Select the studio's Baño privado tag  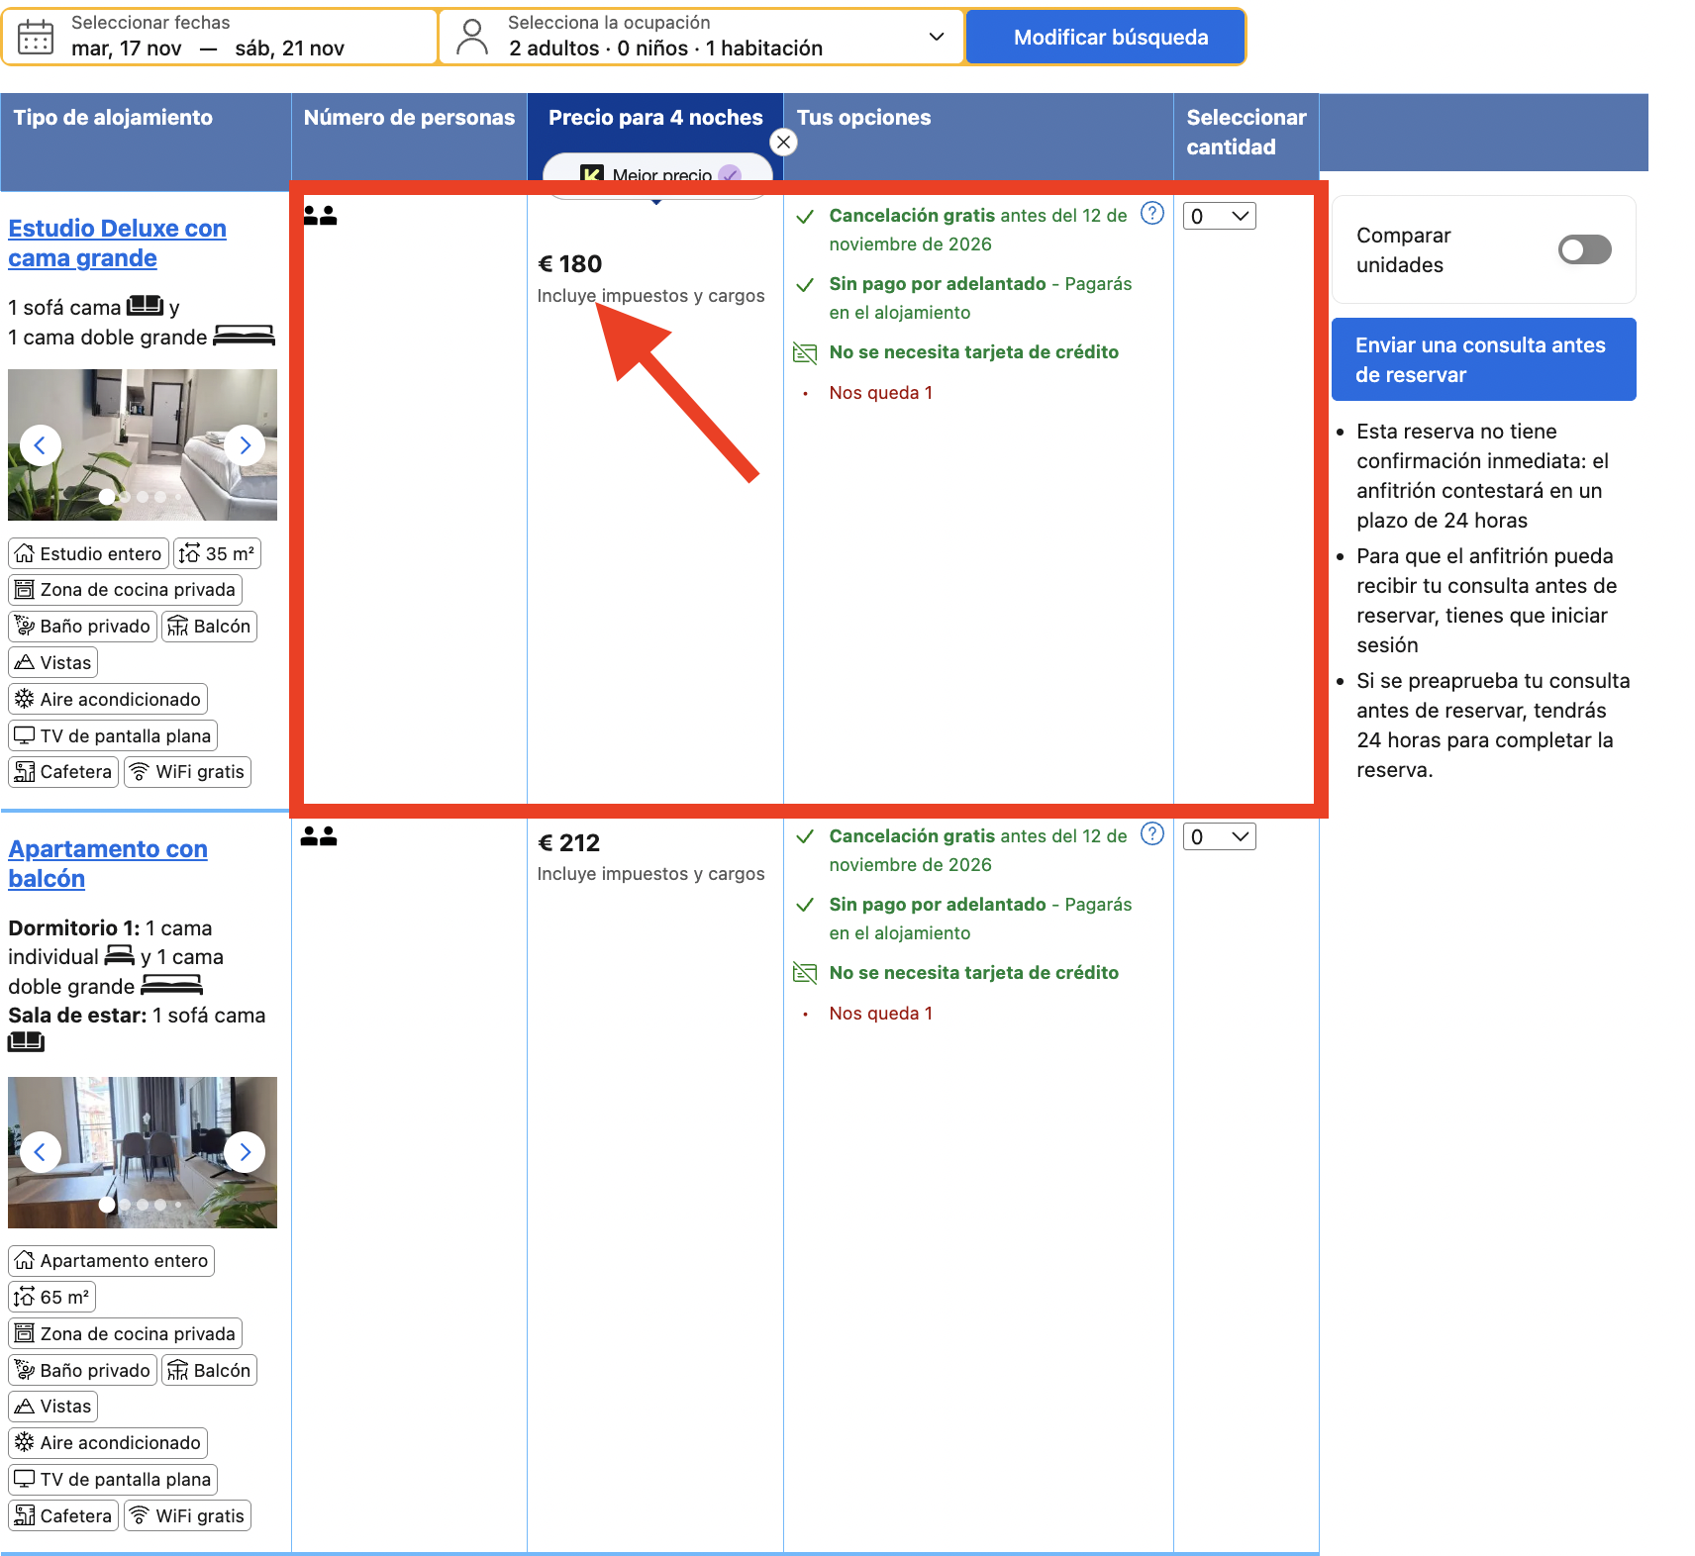coord(83,626)
